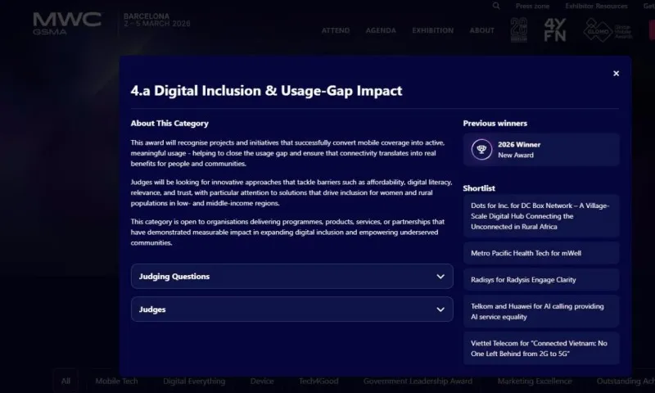Click the chevron arrow on Judging Questions

(441, 277)
